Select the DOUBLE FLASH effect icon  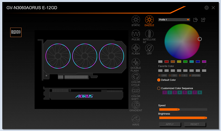136,62
